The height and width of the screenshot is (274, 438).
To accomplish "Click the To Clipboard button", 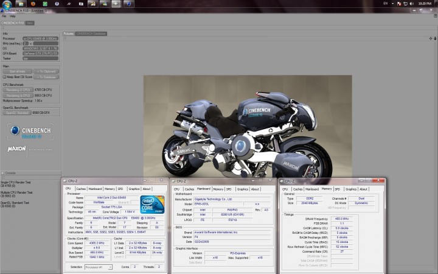I will [46, 71].
